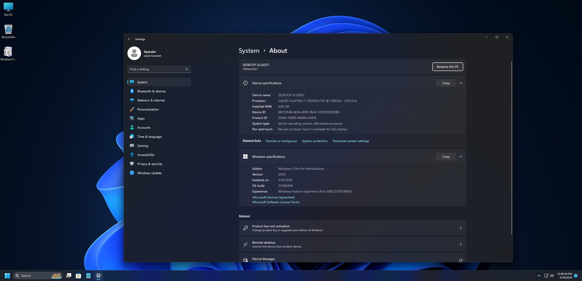Open Advanced system settings link
582x281 pixels.
(x=351, y=141)
